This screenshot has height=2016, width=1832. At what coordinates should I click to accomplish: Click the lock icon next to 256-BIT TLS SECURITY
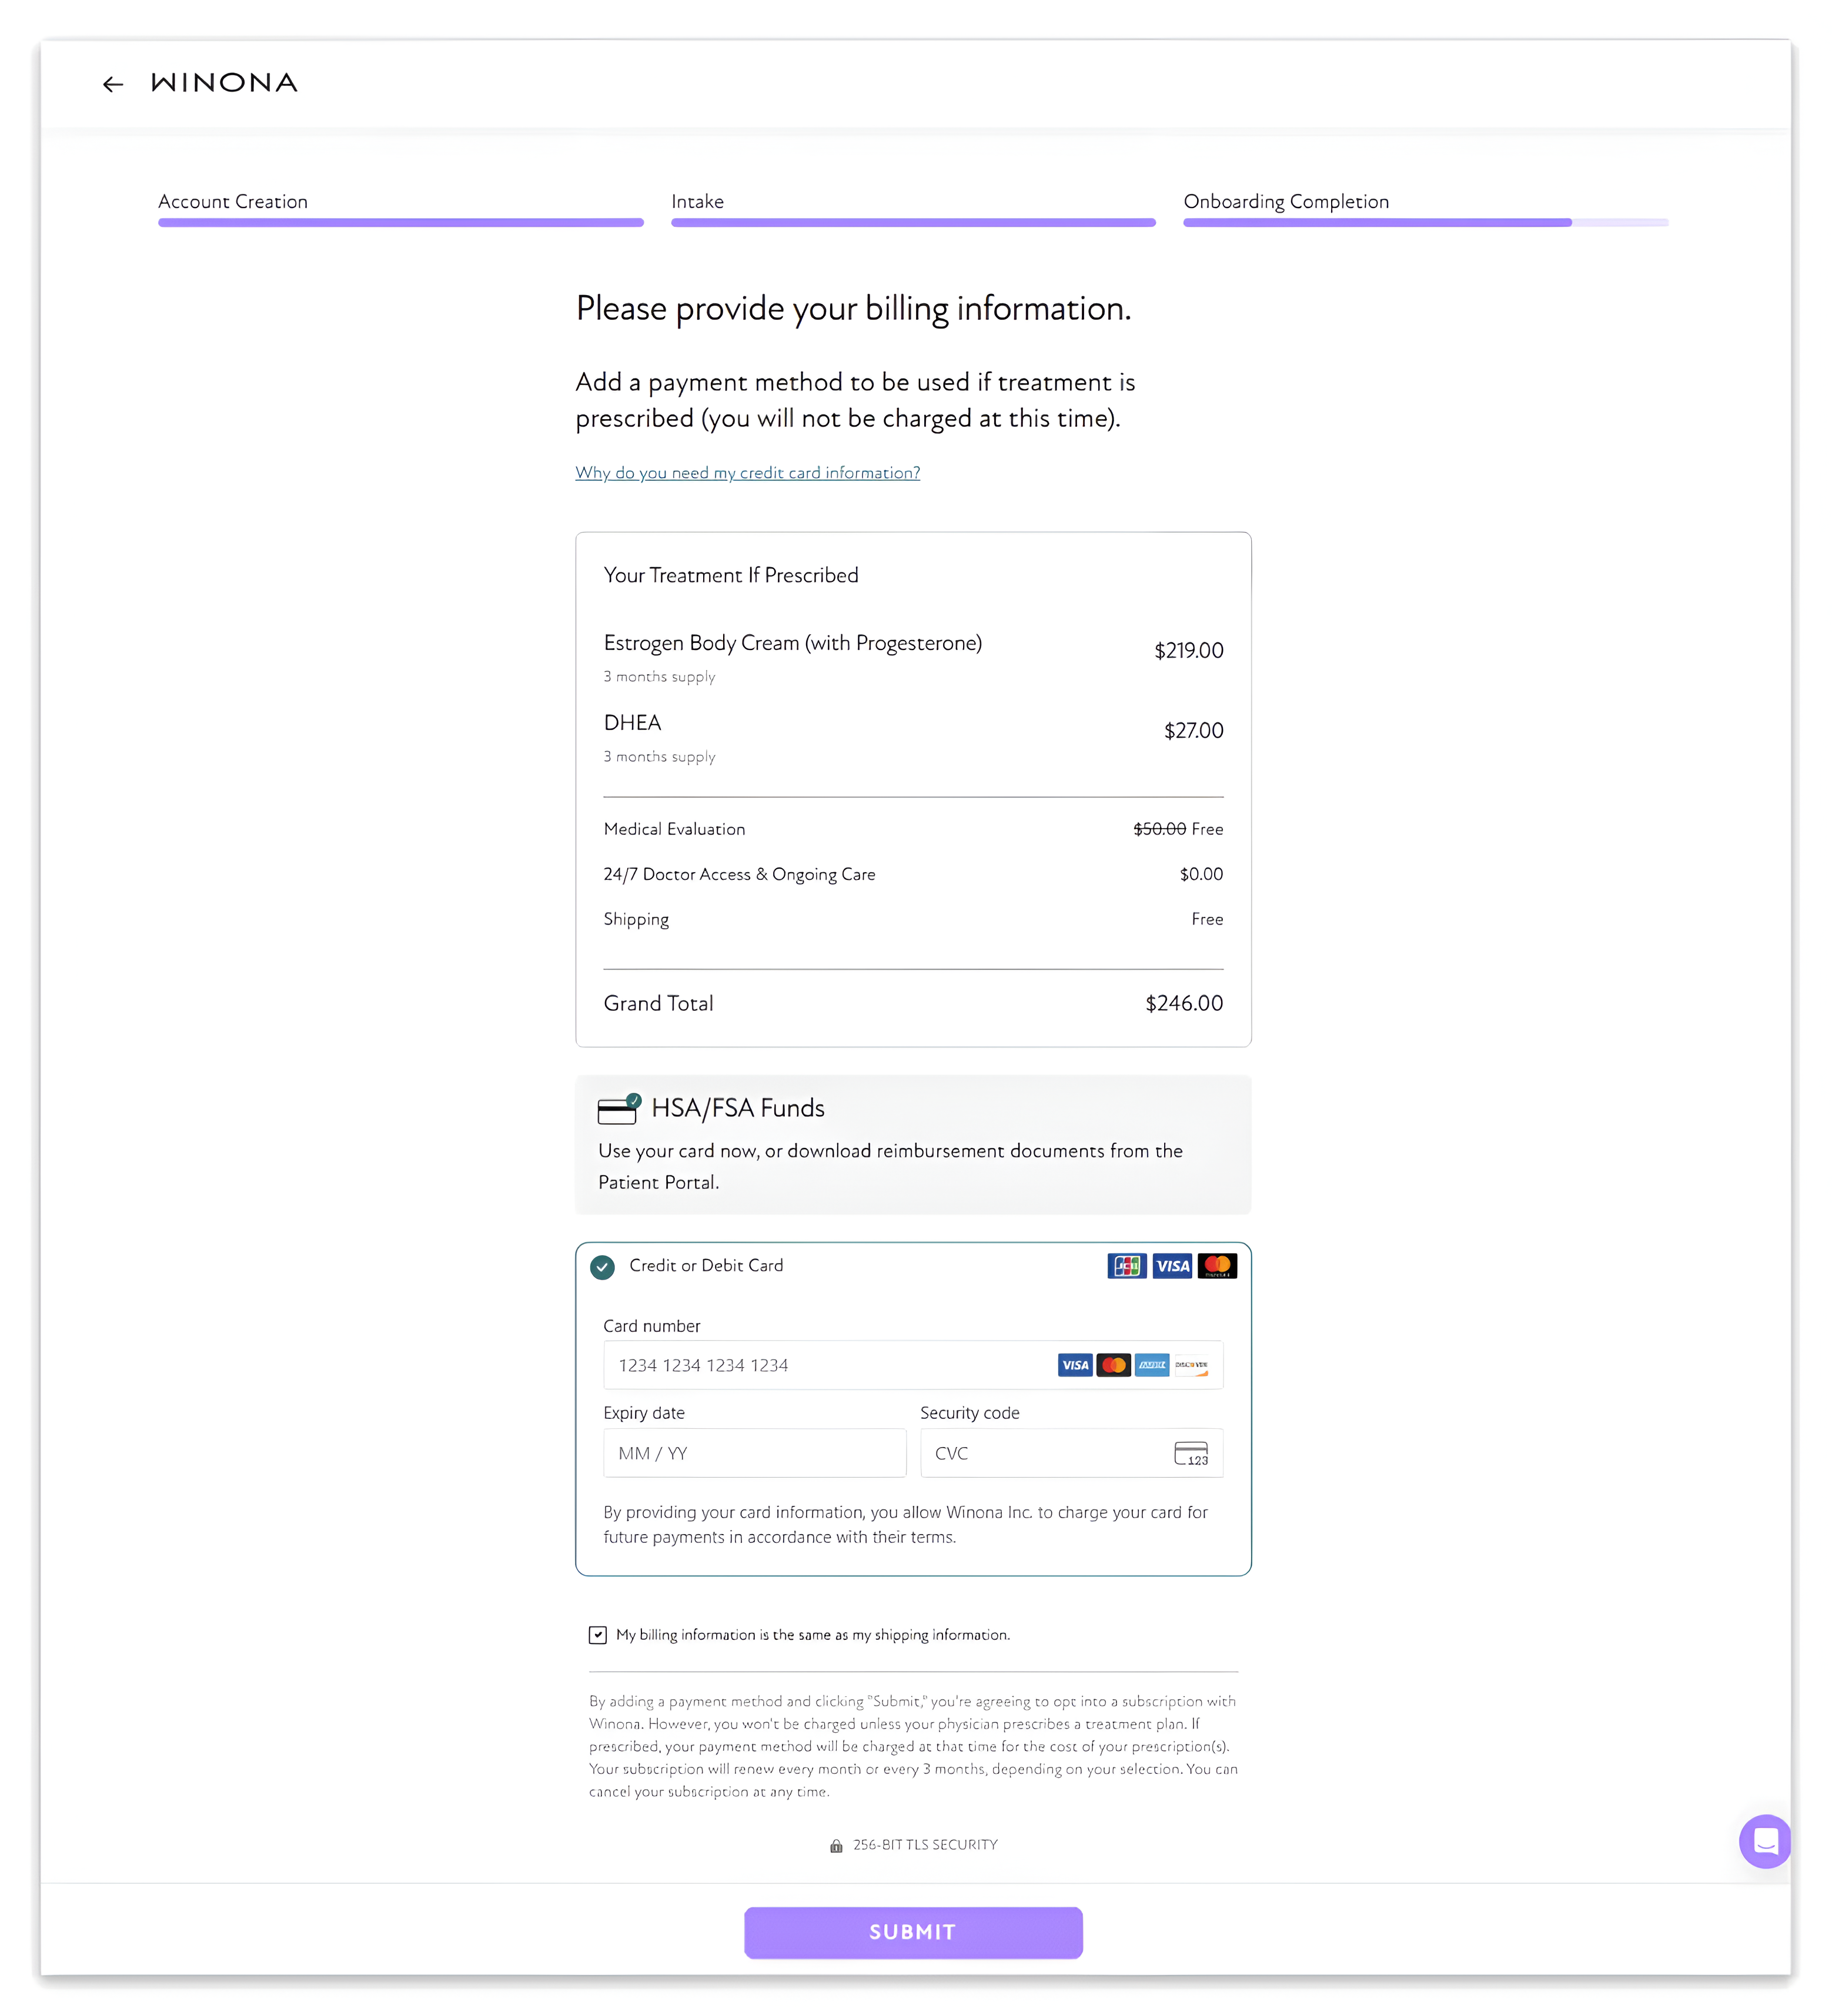click(837, 1844)
